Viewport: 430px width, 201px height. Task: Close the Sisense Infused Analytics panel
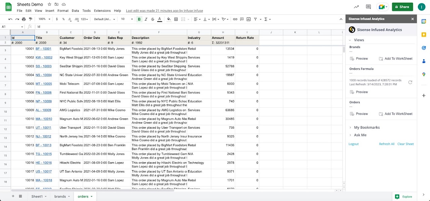(413, 19)
